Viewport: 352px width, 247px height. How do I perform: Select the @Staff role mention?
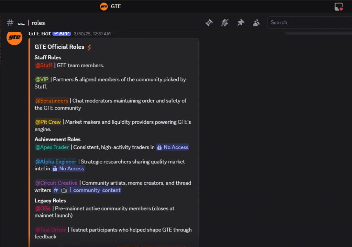click(44, 65)
